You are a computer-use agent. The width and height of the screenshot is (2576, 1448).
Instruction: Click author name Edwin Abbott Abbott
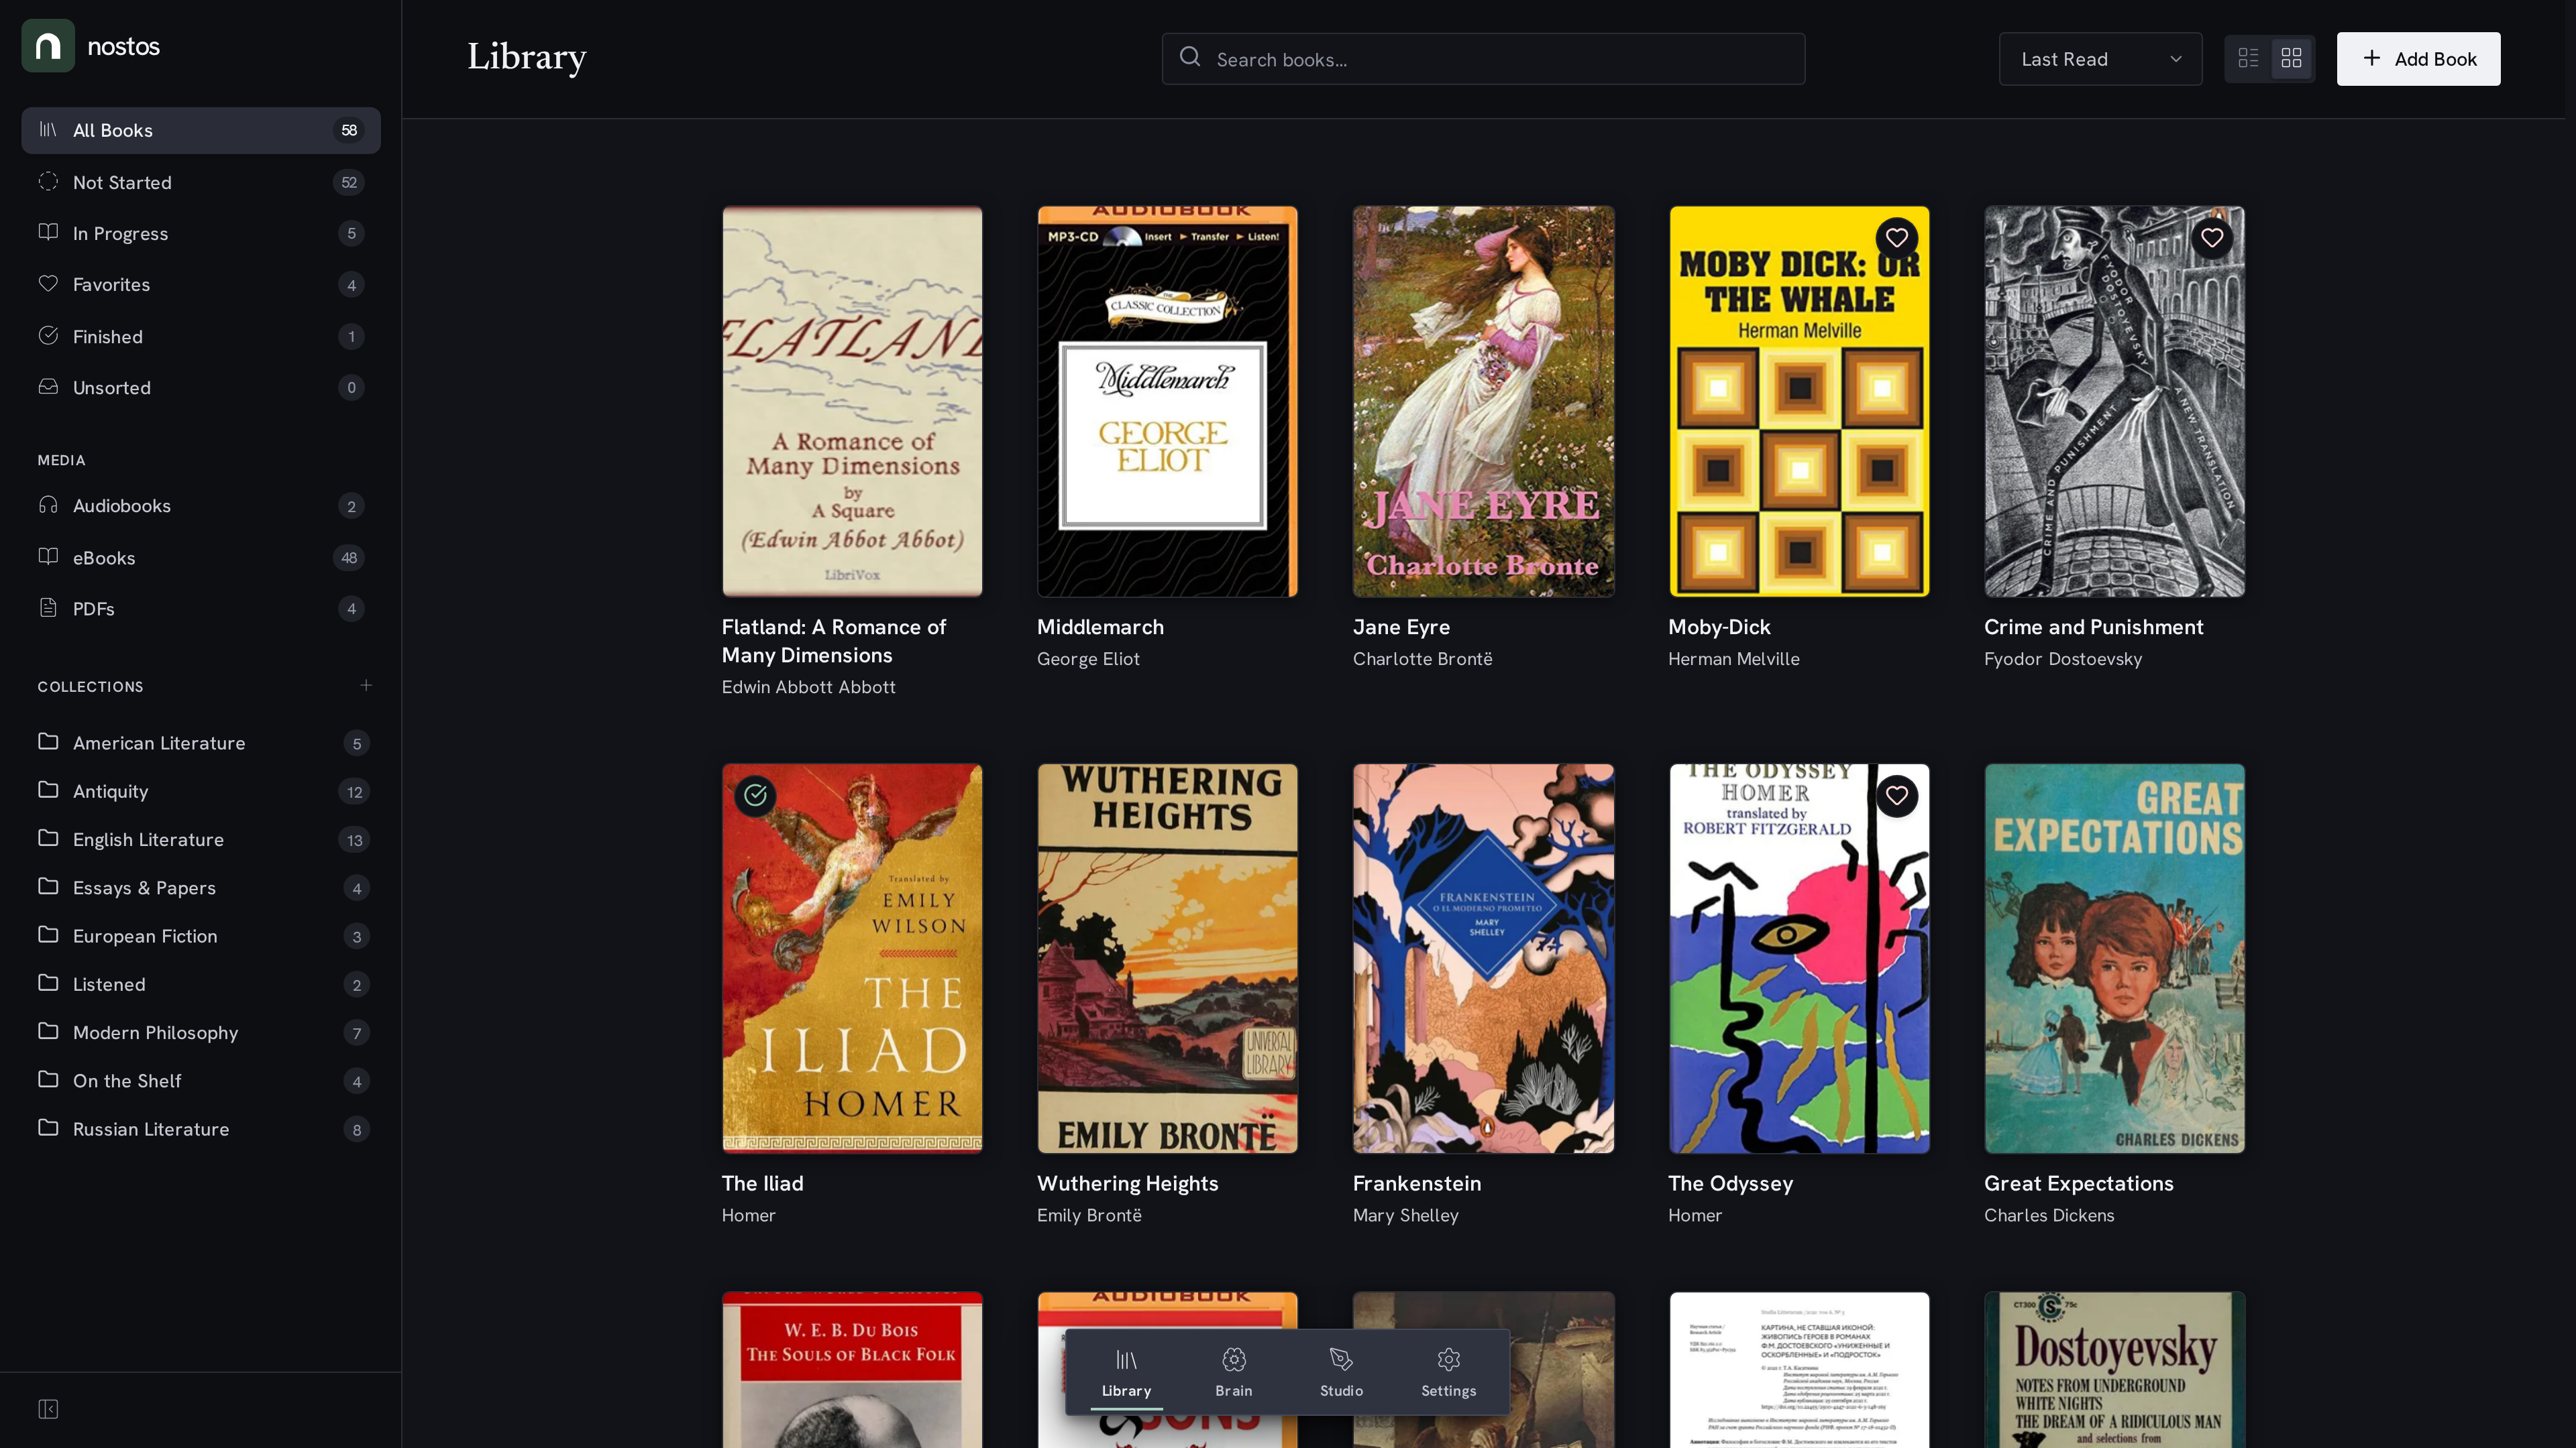808,686
